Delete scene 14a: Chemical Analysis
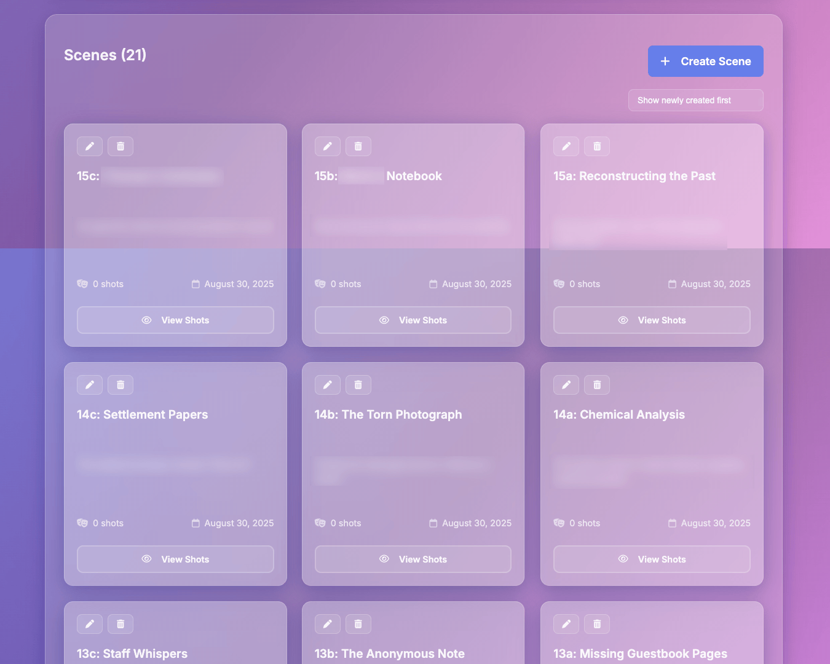830x664 pixels. click(597, 385)
